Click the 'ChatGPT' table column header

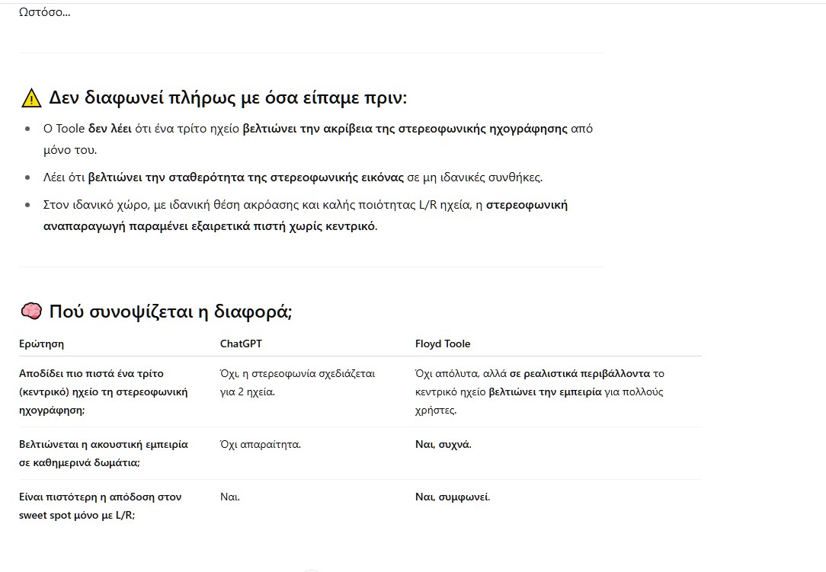click(241, 344)
